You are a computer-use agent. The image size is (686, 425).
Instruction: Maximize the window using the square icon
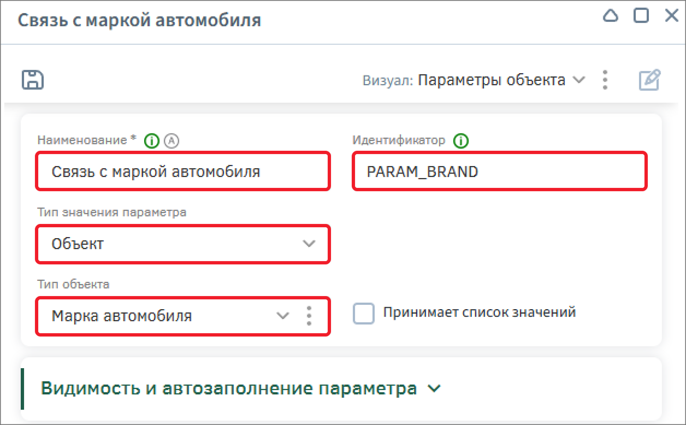point(641,16)
